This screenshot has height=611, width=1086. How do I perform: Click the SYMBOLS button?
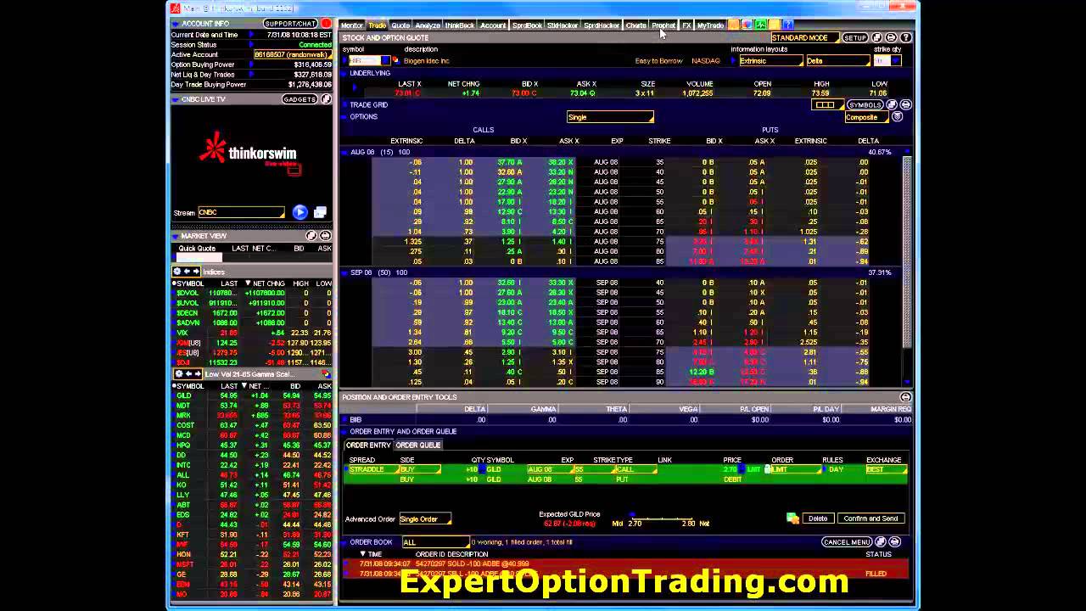(865, 105)
